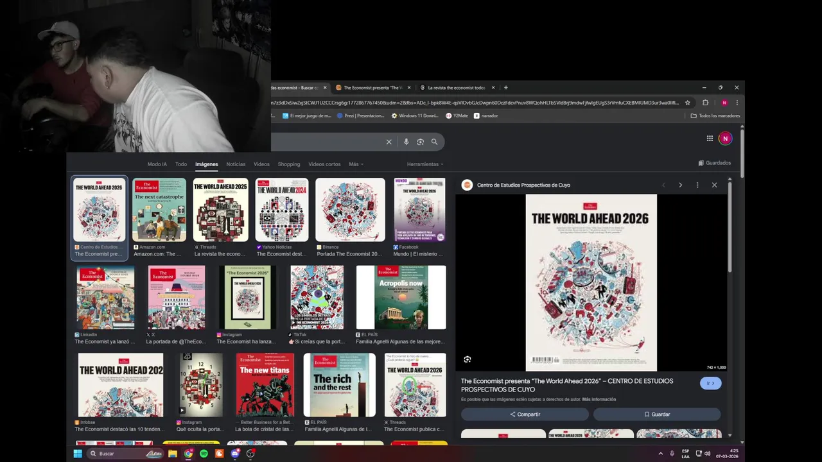Image resolution: width=822 pixels, height=462 pixels.
Task: Click taskbar Buscar search field
Action: click(x=126, y=454)
